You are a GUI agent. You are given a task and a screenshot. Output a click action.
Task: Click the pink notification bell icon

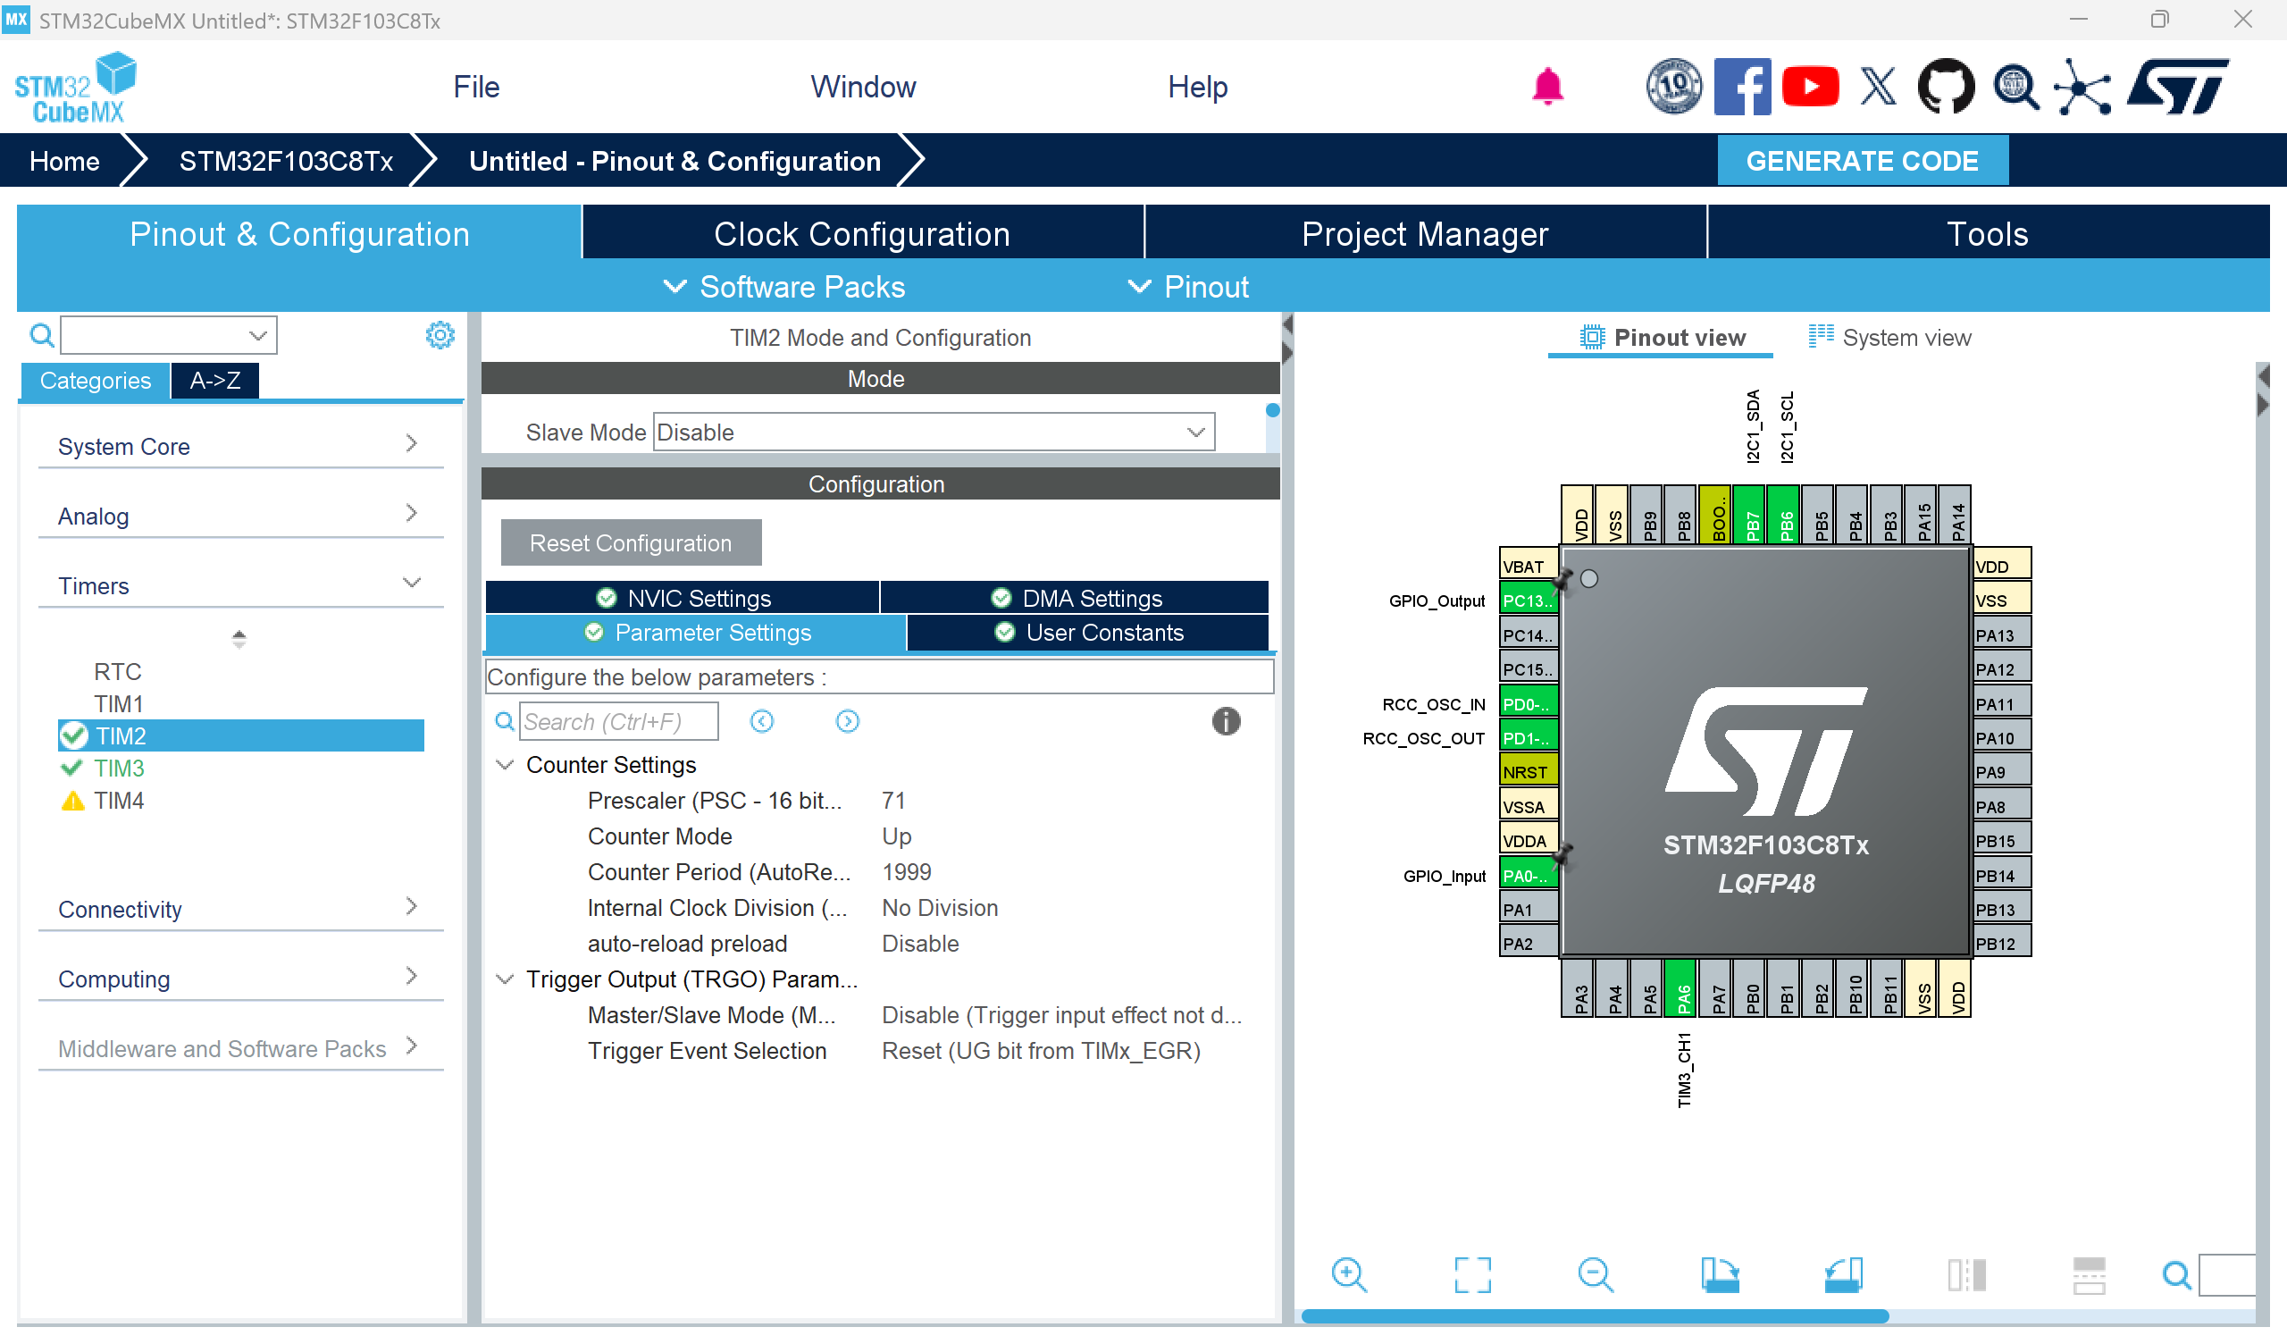coord(1547,88)
